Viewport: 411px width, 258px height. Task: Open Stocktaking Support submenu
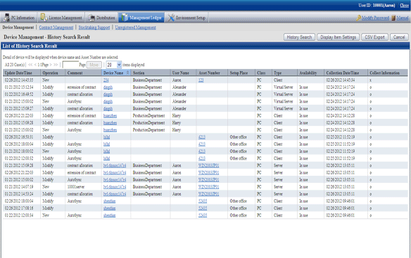[94, 27]
